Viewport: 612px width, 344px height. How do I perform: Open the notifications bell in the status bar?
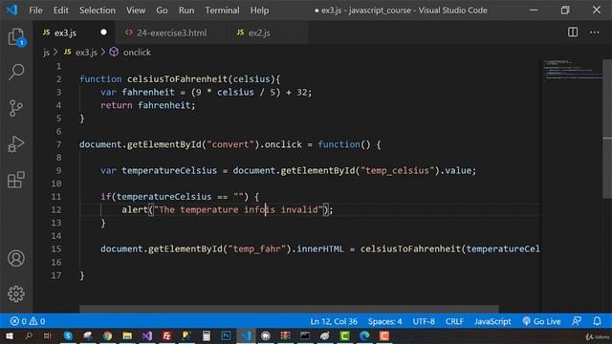597,321
